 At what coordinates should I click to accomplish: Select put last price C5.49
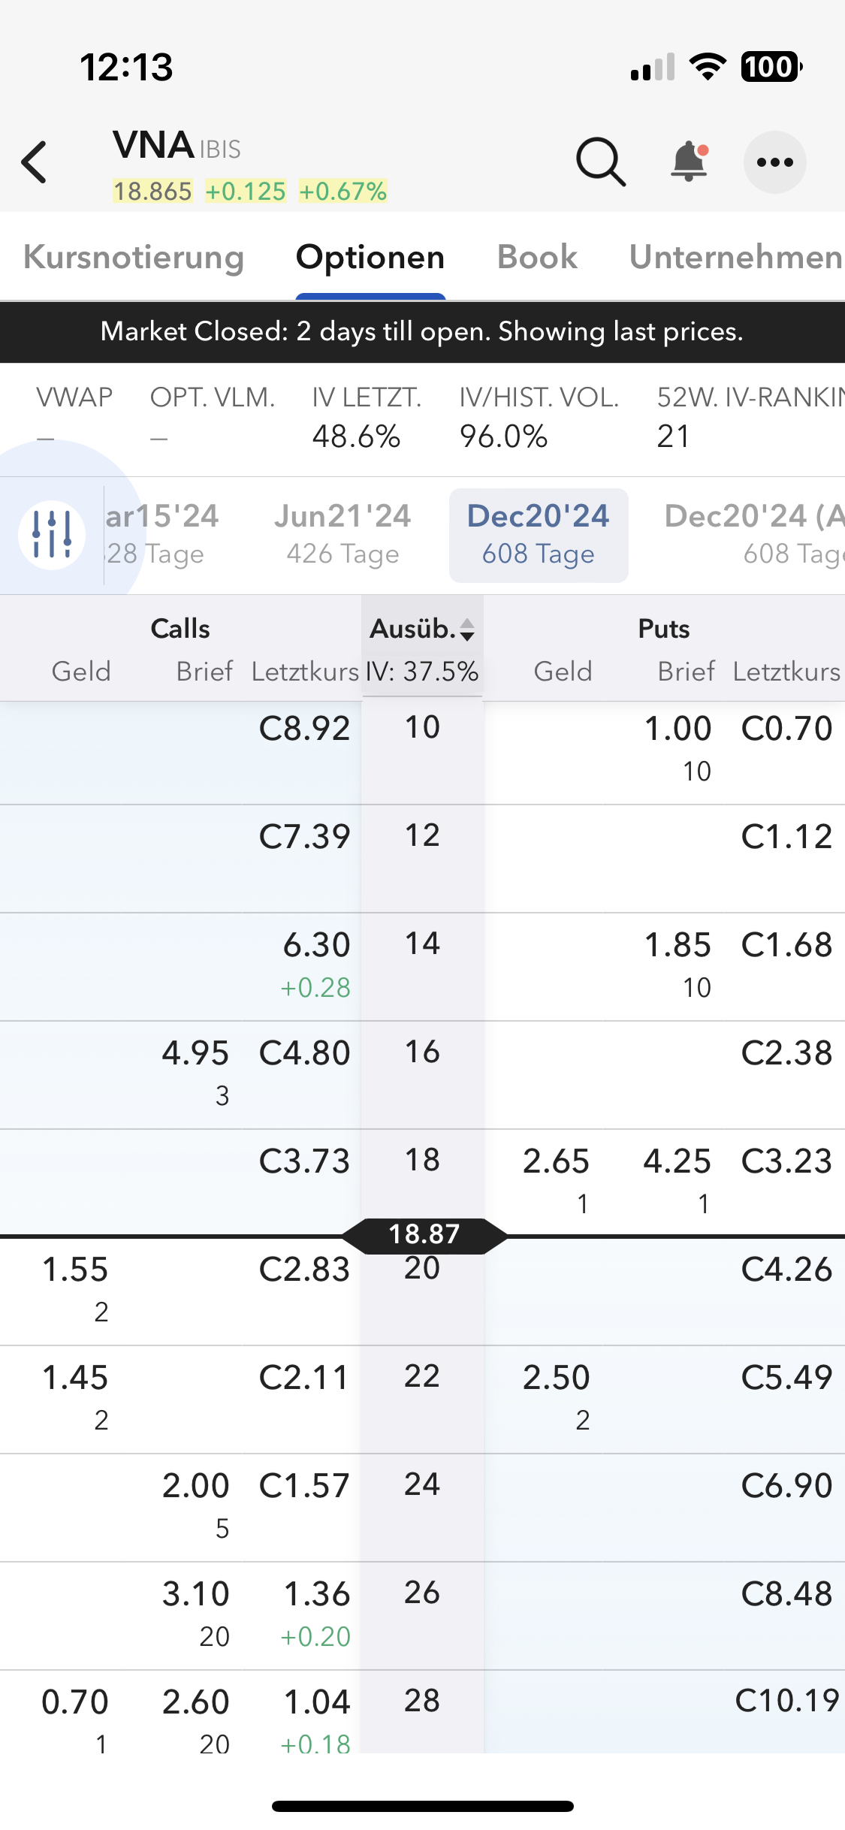(786, 1378)
